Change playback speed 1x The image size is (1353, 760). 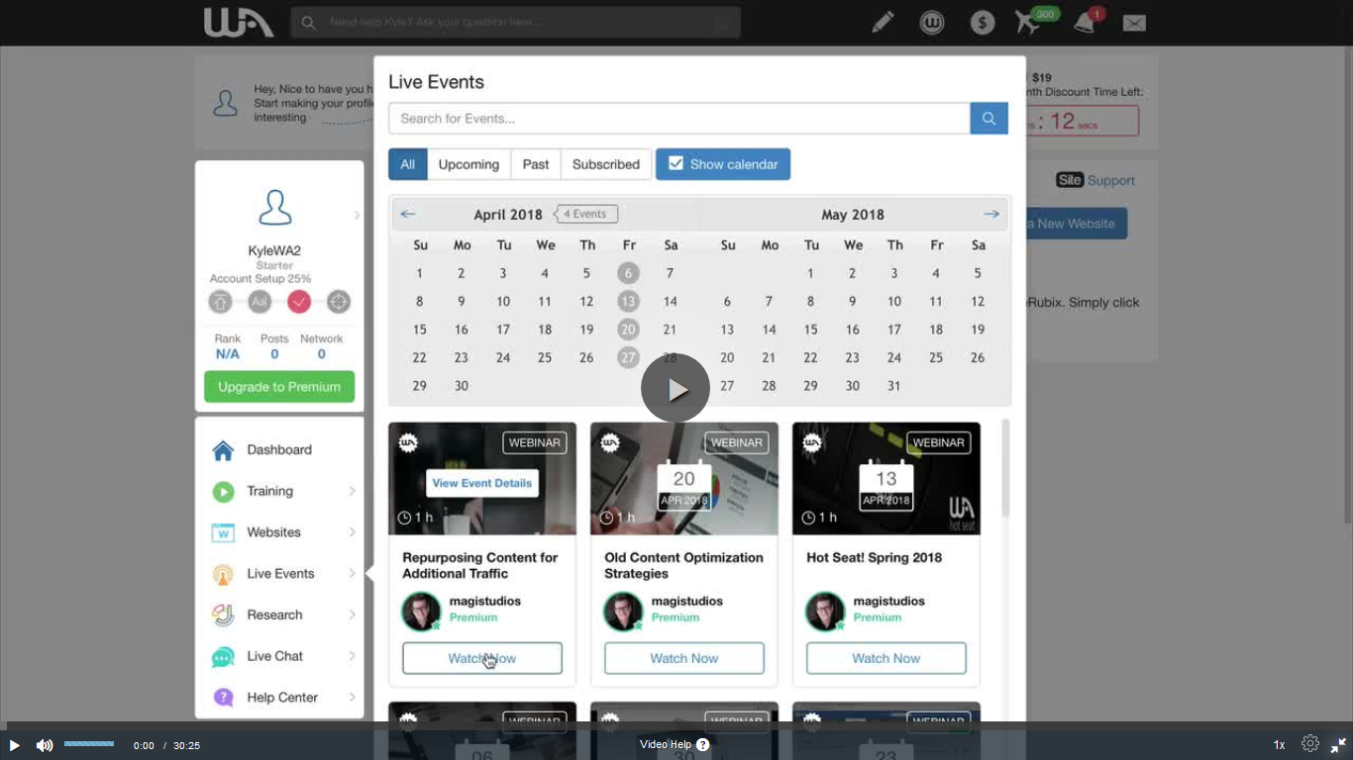click(x=1279, y=745)
